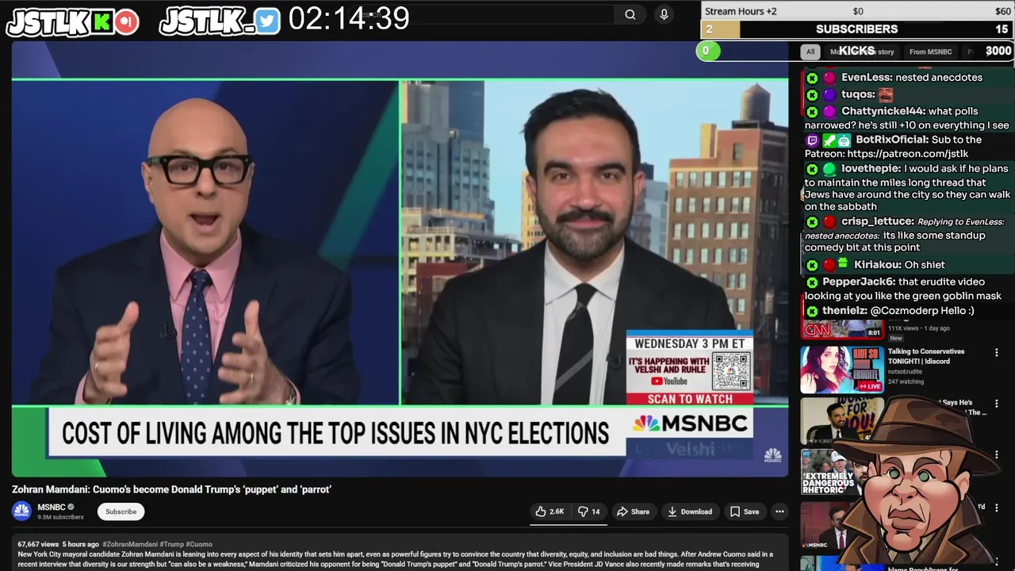This screenshot has height=571, width=1015.
Task: Click the video player to pause
Action: 400,262
